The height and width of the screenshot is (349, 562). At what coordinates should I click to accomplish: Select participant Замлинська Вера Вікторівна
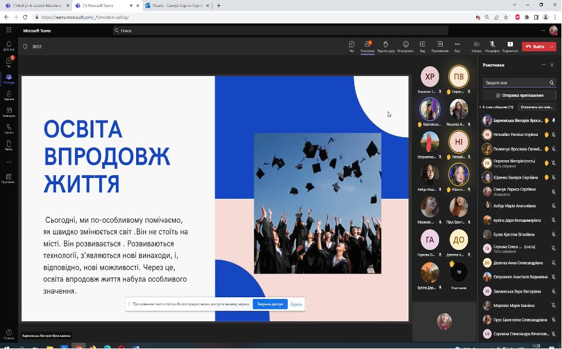point(519,291)
